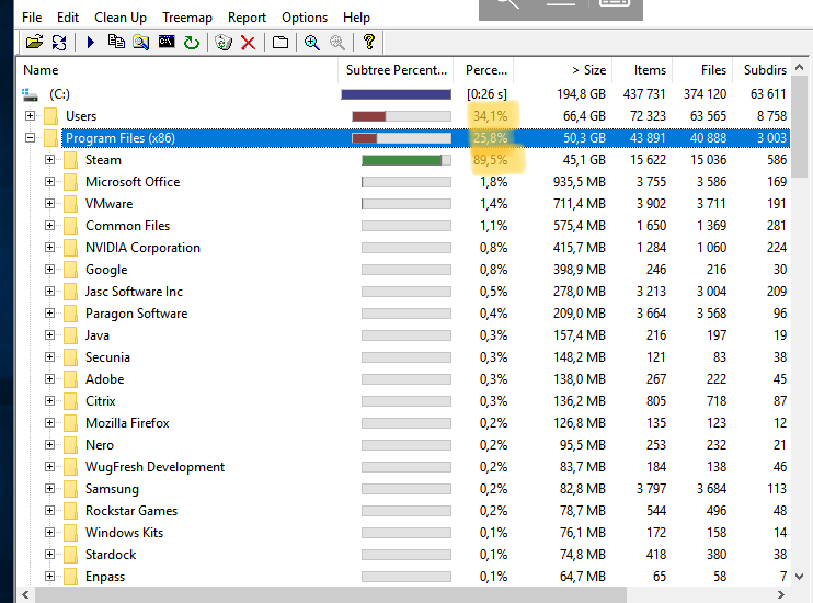Click the 437 731 items count
813x603 pixels.
(x=644, y=94)
